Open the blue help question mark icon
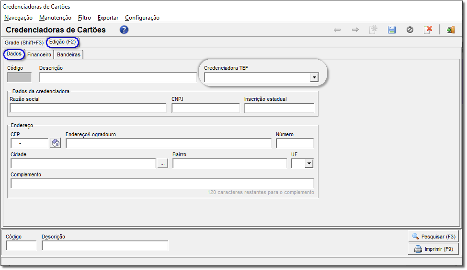This screenshot has width=467, height=270. [124, 30]
